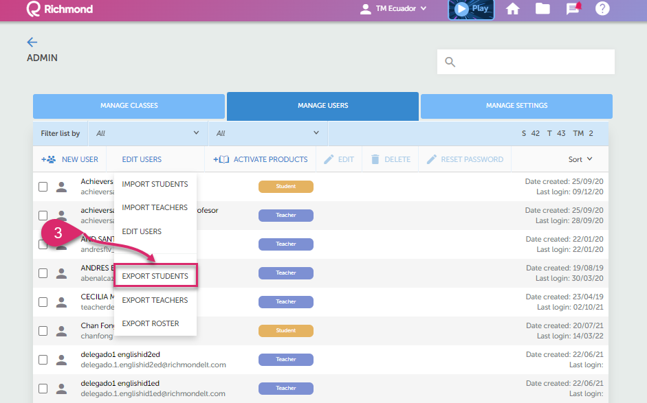Expand the TM Ecuador account dropdown
Image resolution: width=647 pixels, height=403 pixels.
393,9
